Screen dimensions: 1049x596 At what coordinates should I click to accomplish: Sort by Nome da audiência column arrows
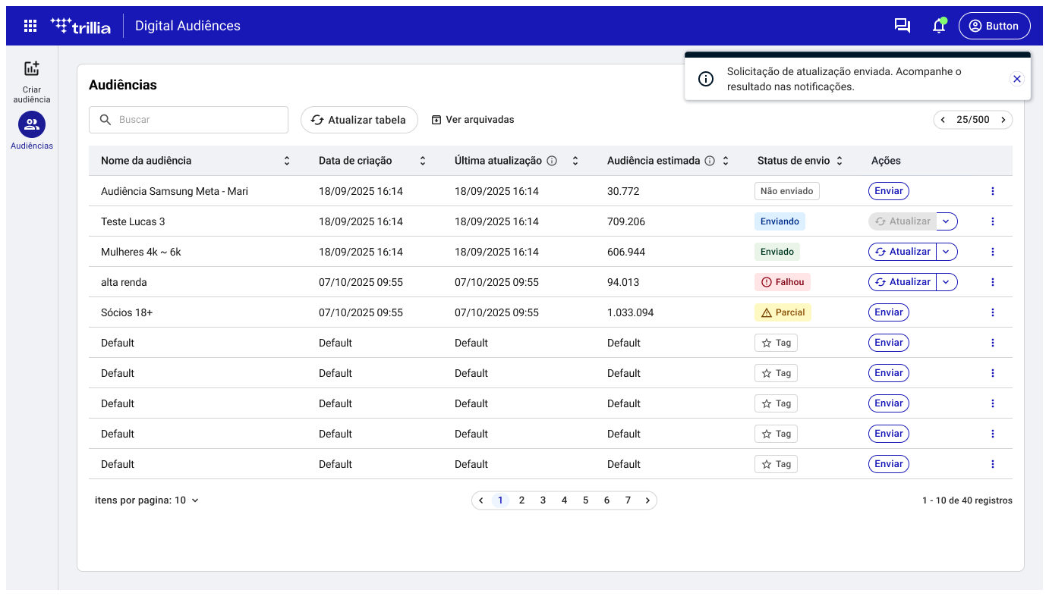287,161
